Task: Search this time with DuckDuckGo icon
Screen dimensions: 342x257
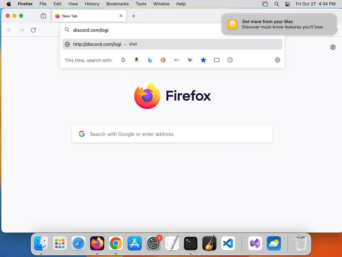Action: click(163, 60)
